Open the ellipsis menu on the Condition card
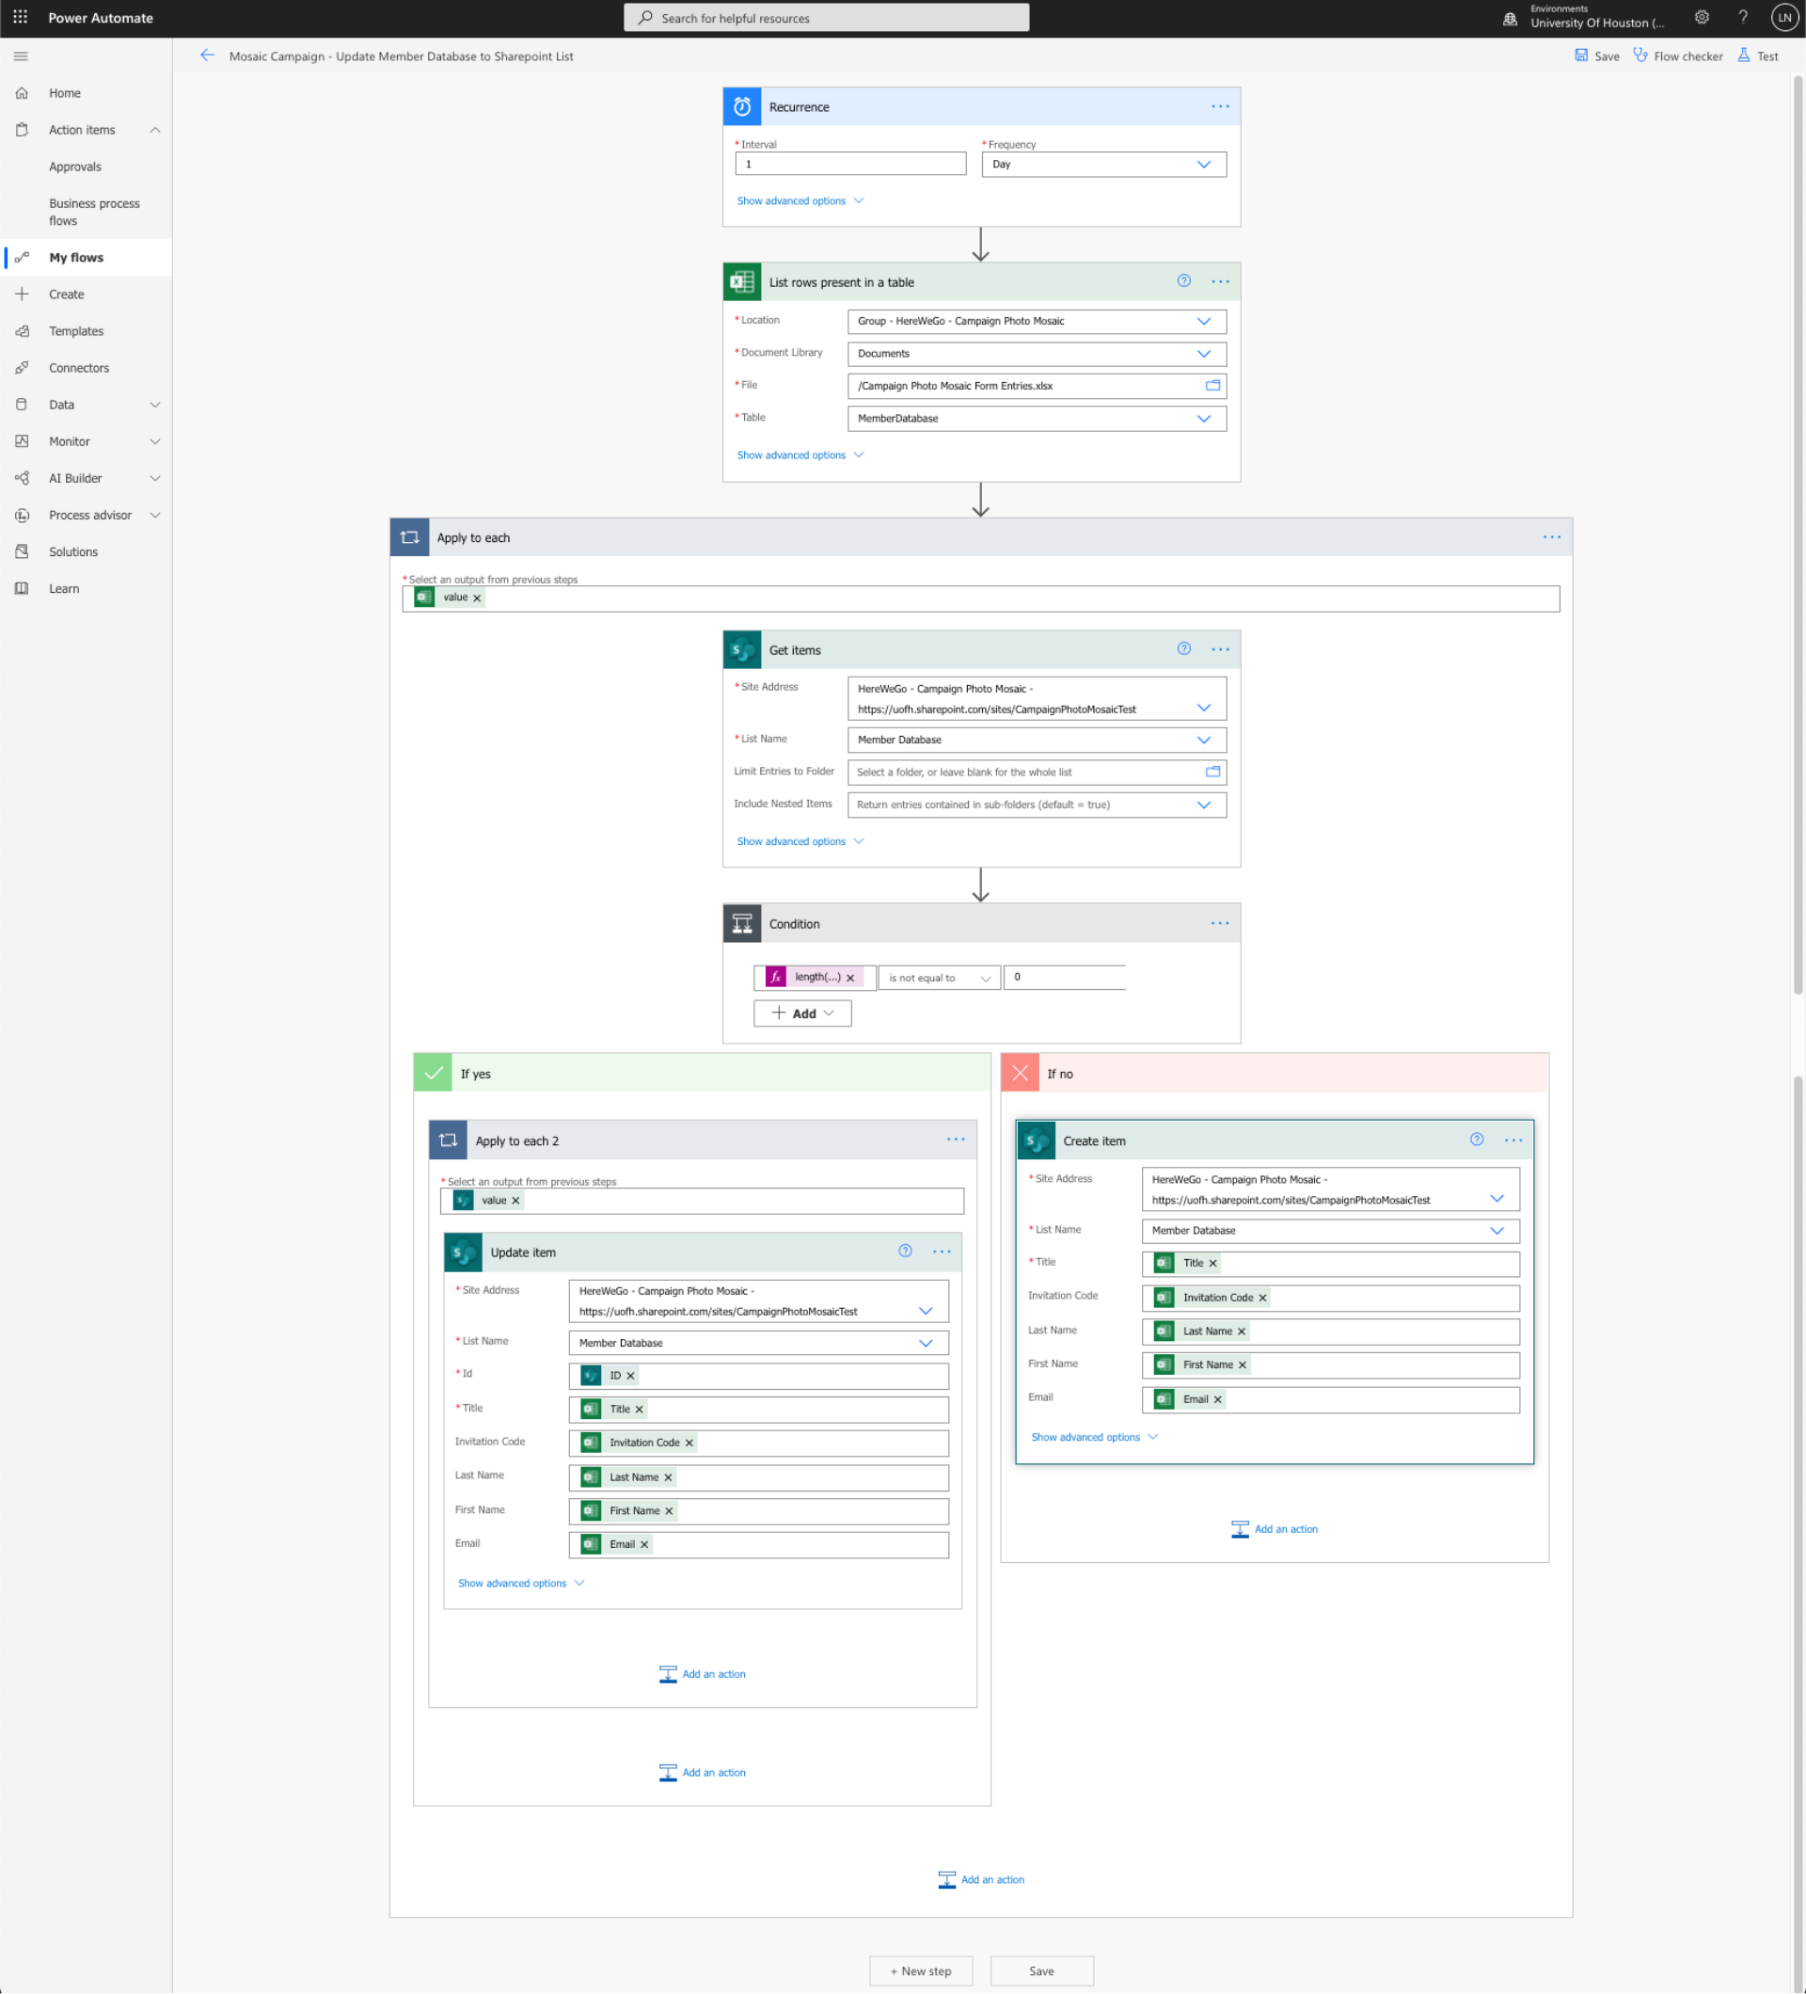 pyautogui.click(x=1220, y=923)
